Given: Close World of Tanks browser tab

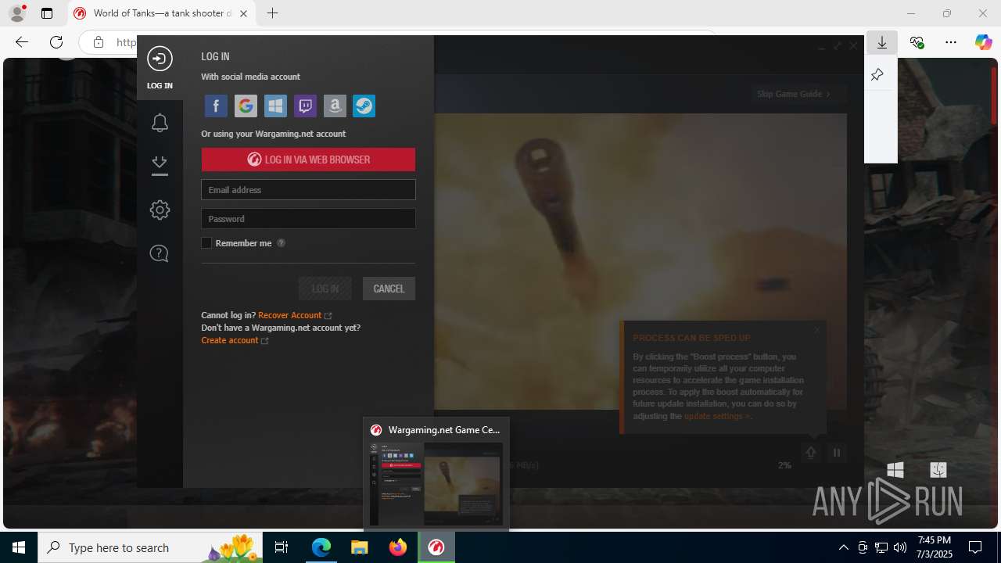Looking at the screenshot, I should (243, 13).
